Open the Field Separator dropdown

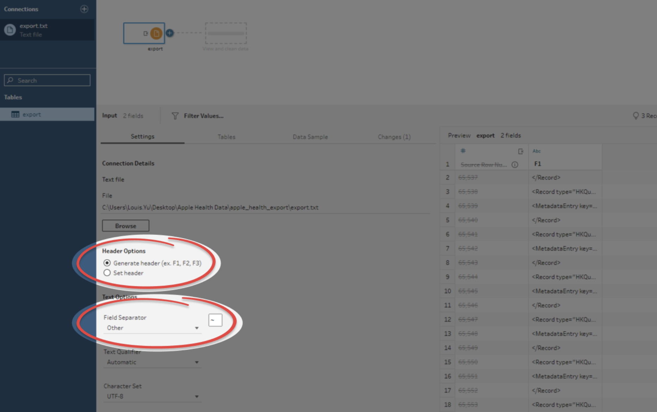152,328
